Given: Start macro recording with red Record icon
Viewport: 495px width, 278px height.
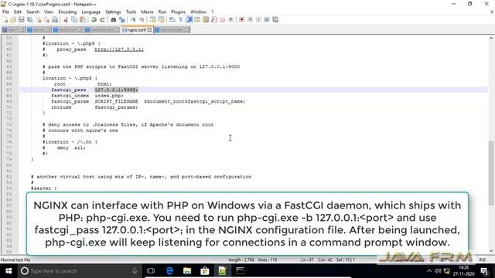Looking at the screenshot, I should click(242, 19).
